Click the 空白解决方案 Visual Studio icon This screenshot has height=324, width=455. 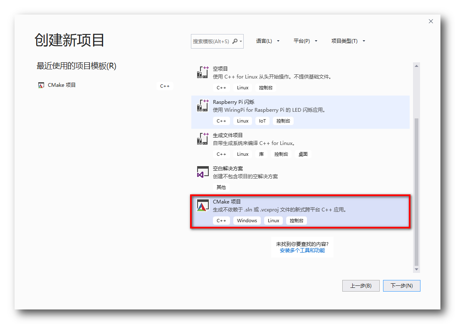(x=203, y=172)
